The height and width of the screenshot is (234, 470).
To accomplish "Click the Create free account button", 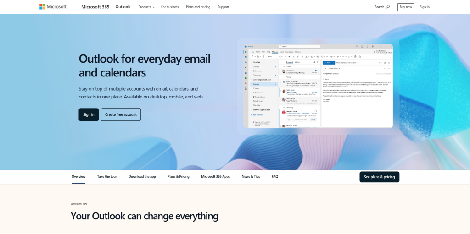I will [x=121, y=114].
